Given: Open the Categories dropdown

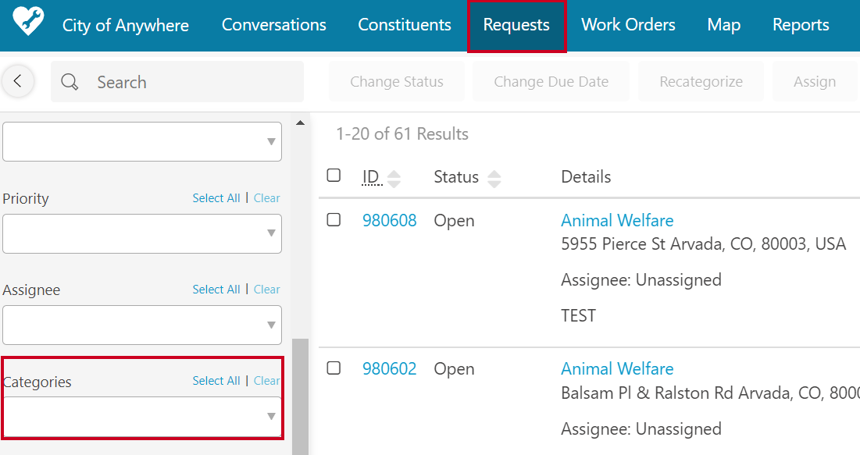Looking at the screenshot, I should click(x=142, y=417).
